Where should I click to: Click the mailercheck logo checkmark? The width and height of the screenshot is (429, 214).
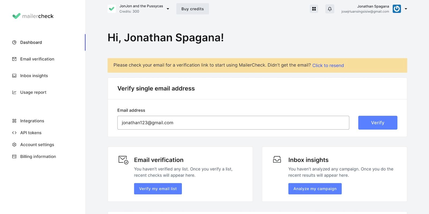point(16,16)
